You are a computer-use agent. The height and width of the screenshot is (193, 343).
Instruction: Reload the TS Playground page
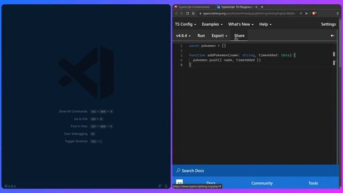(x=188, y=13)
